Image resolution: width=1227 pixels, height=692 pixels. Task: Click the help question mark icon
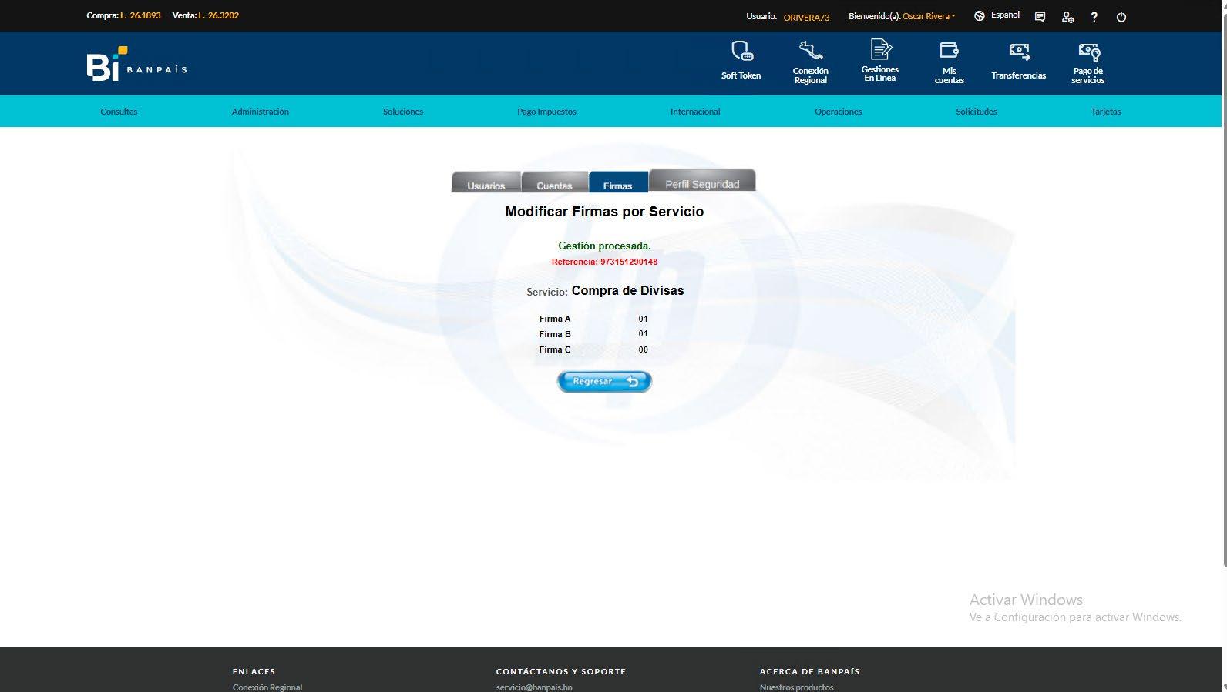(x=1094, y=16)
